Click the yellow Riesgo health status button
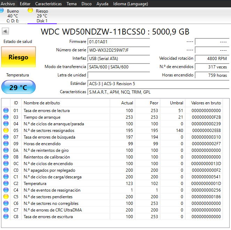231x230 pixels. (x=18, y=57)
